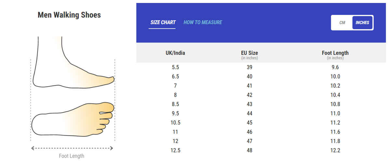The width and height of the screenshot is (390, 168).
Task: Click the UK/India column header
Action: pyautogui.click(x=175, y=53)
